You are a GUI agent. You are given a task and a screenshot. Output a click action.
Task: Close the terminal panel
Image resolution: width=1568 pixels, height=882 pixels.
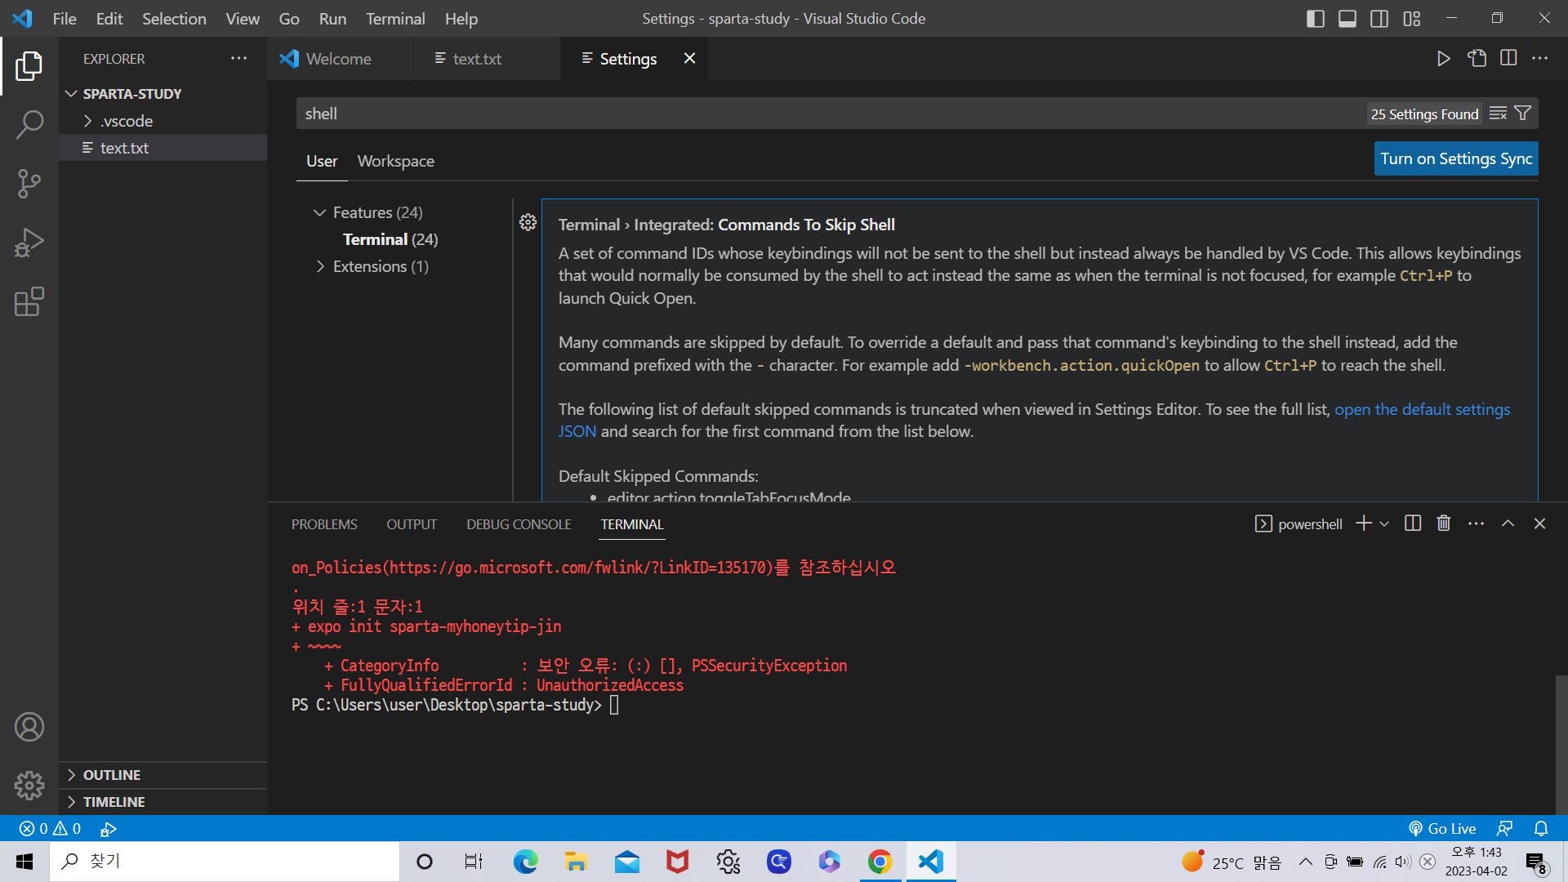tap(1540, 523)
